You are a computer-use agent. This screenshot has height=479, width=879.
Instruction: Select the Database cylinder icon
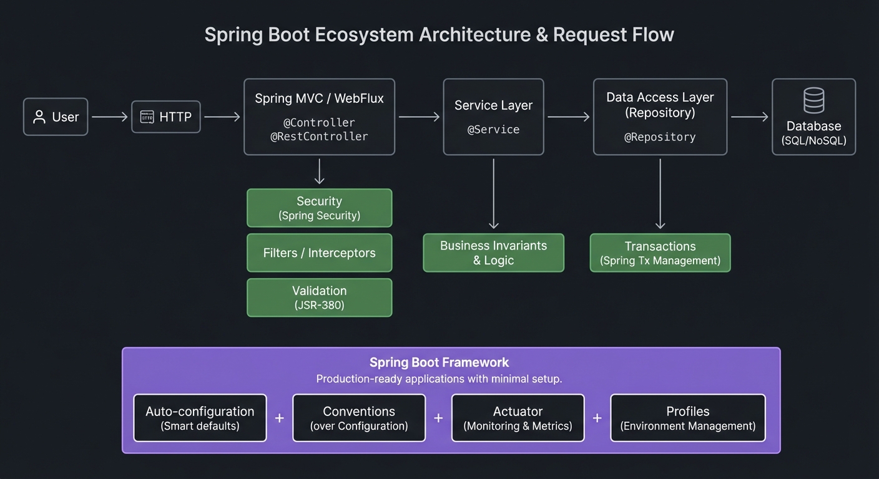[x=813, y=100]
